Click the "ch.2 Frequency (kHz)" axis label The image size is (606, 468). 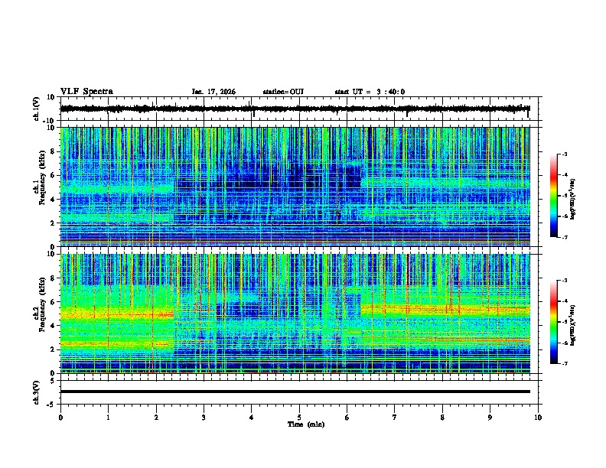coord(39,304)
